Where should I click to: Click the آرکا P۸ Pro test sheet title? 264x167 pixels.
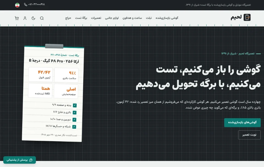click(x=54, y=61)
